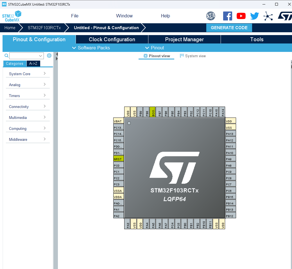Open the Facebook icon link
This screenshot has width=292, height=269.
pos(228,16)
